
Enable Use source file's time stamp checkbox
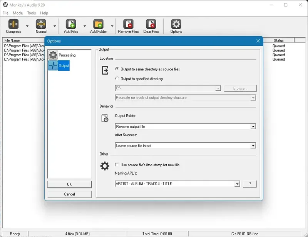117,165
